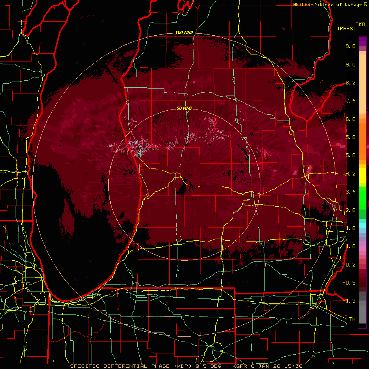
Task: Click the 50 NMI range ring label
Action: [x=184, y=108]
